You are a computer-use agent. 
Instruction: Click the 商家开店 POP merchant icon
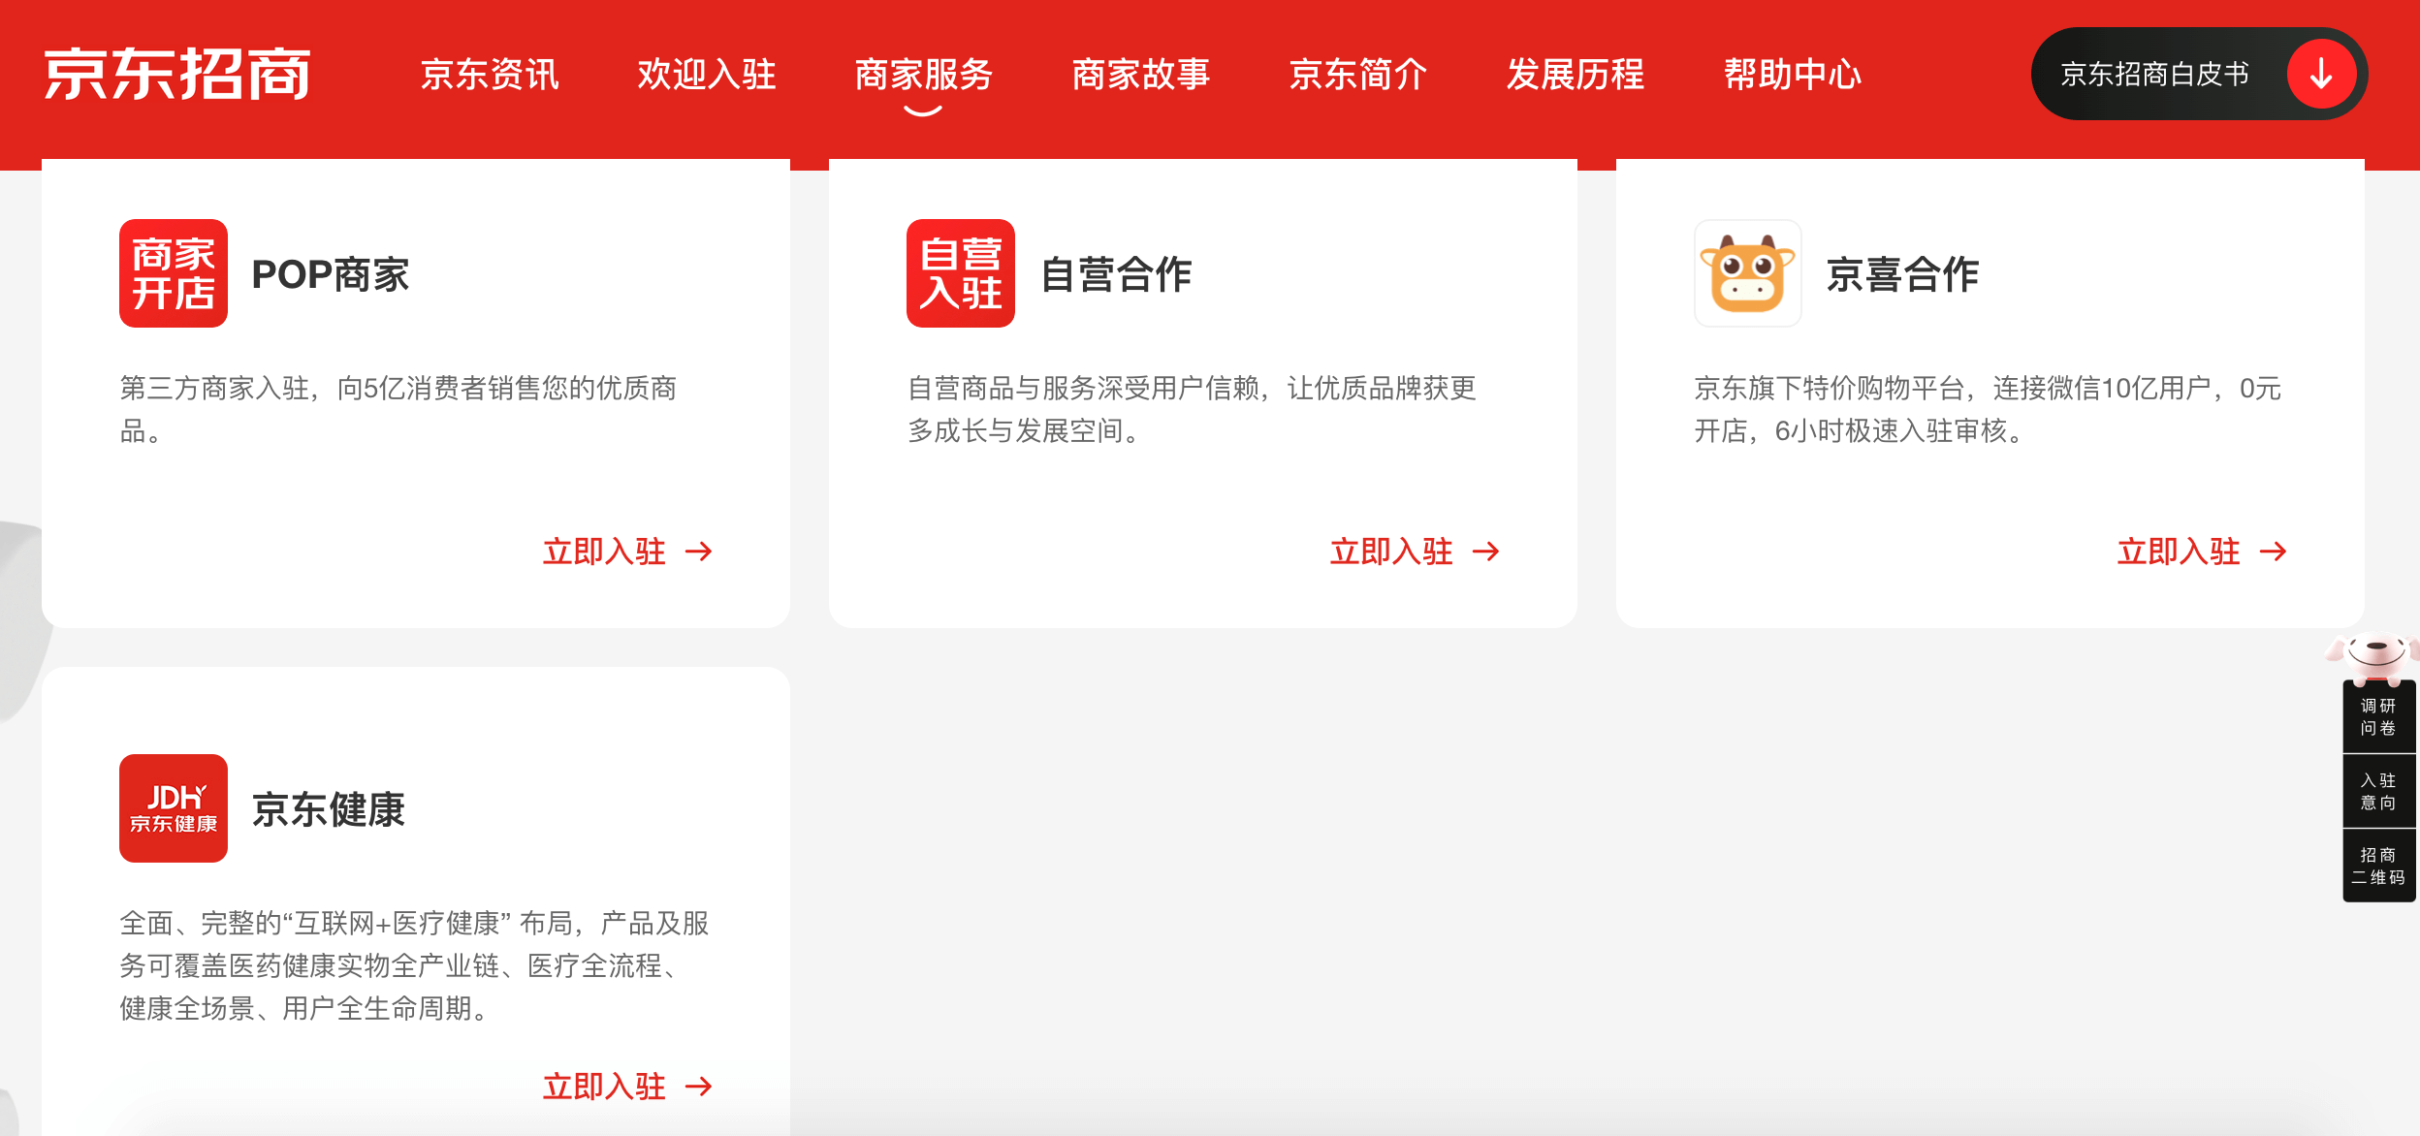[174, 273]
